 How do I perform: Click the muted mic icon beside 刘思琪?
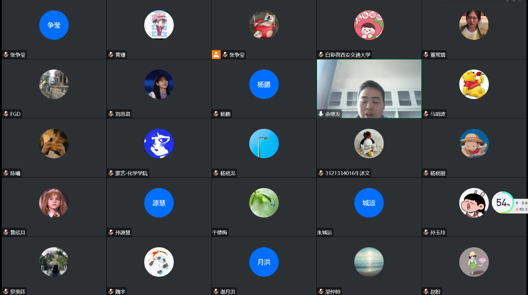pyautogui.click(x=111, y=114)
